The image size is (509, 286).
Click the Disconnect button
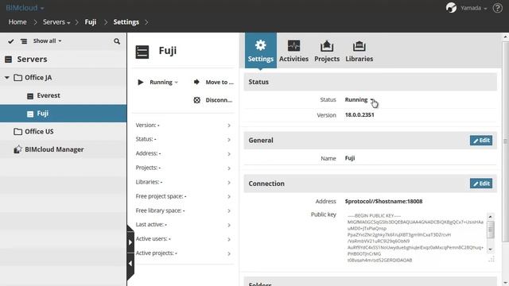click(213, 100)
